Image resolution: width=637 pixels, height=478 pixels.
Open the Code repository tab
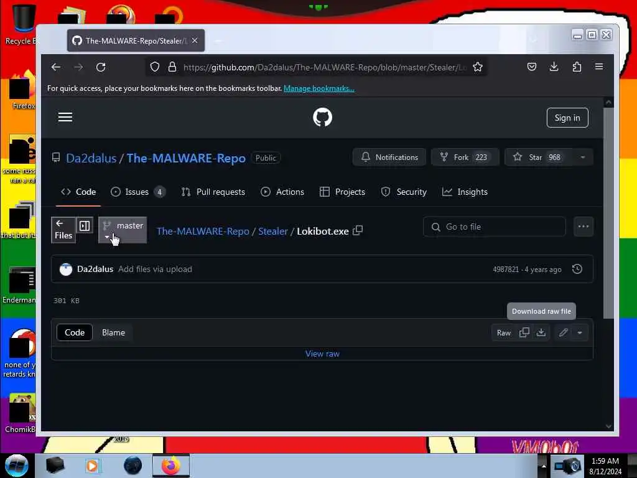tap(78, 192)
